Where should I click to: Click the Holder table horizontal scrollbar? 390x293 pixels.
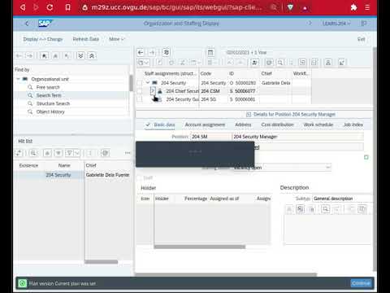click(x=200, y=247)
